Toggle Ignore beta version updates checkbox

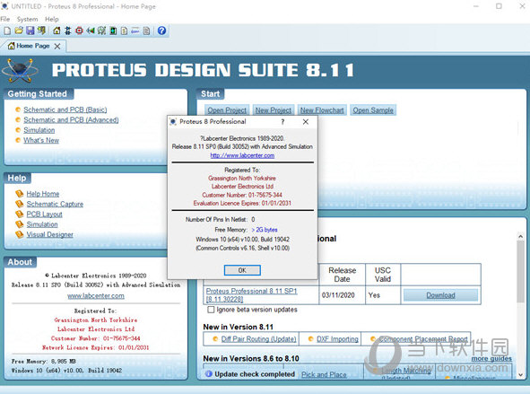(211, 310)
